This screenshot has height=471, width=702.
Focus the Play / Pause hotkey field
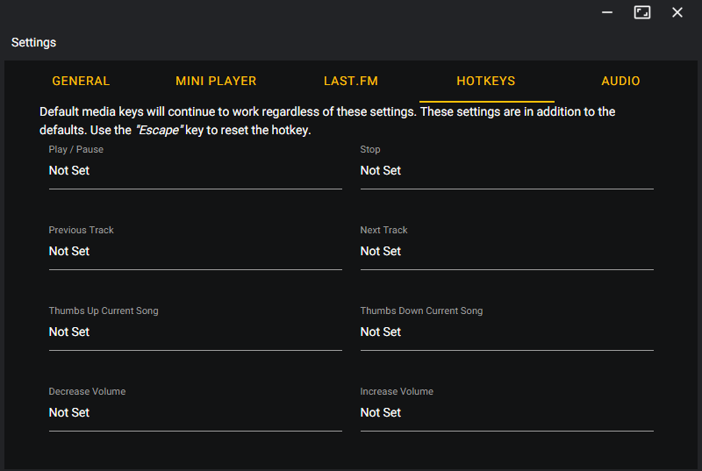point(195,171)
